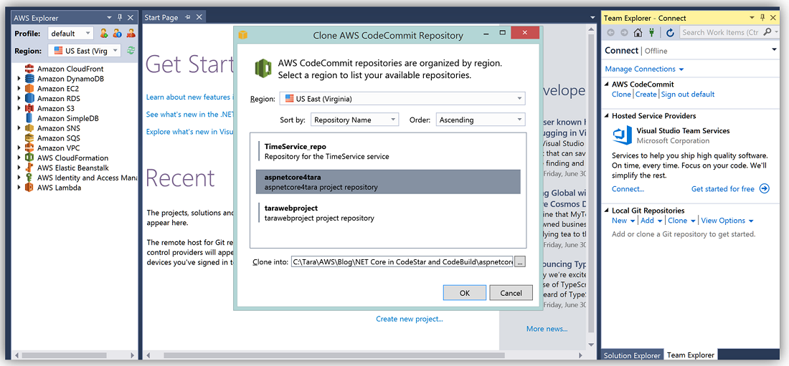Collapse the AWS CodeCommit section
This screenshot has height=366, width=789.
pyautogui.click(x=607, y=85)
